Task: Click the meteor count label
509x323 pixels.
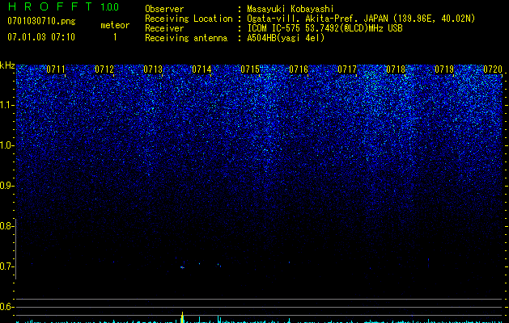Action: [x=115, y=25]
